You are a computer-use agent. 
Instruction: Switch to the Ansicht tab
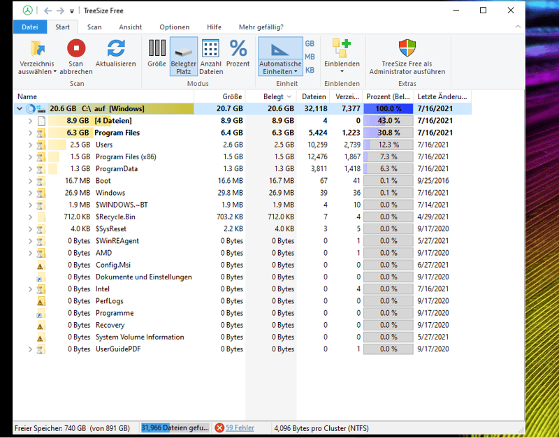coord(130,27)
